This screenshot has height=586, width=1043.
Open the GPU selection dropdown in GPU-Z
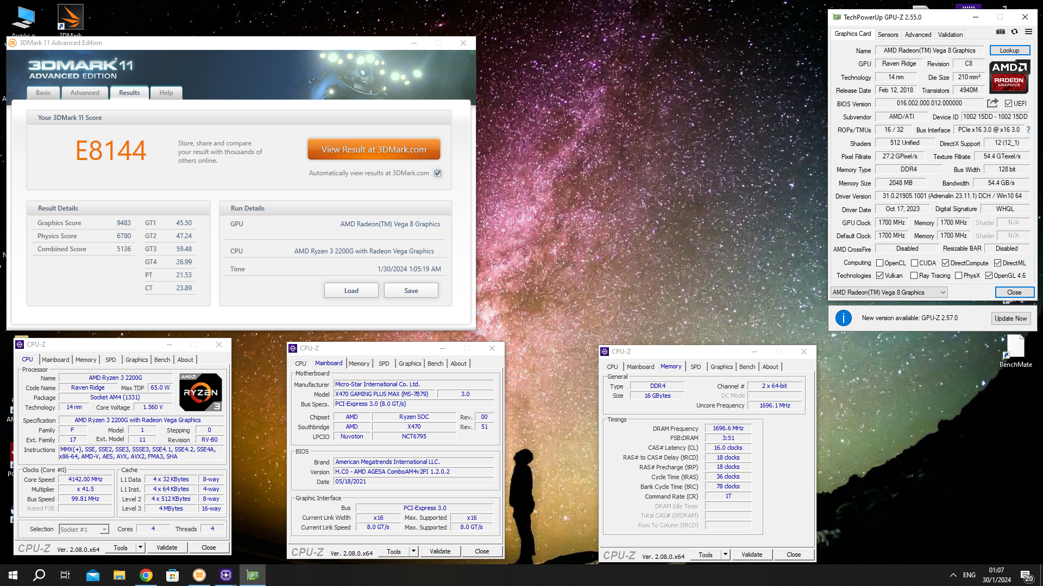(x=889, y=292)
